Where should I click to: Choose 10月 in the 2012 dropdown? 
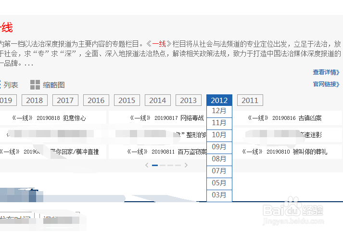[219, 135]
